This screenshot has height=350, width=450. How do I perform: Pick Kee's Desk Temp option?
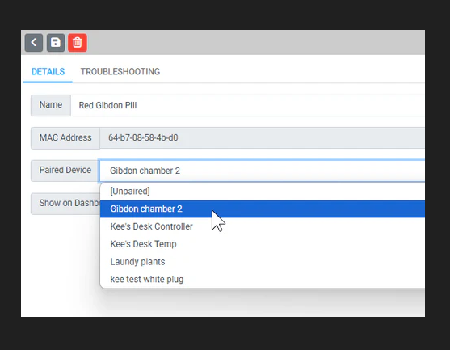(263, 244)
